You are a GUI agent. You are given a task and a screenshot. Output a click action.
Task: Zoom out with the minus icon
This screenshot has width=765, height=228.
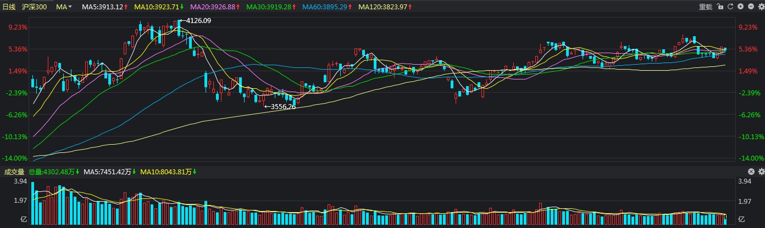750,7
